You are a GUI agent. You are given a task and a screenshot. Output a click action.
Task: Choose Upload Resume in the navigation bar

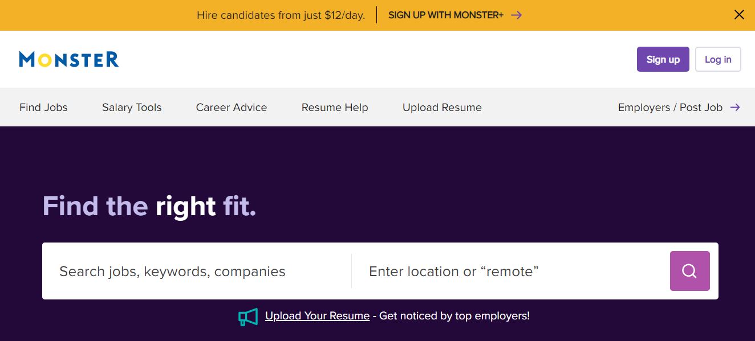point(442,107)
